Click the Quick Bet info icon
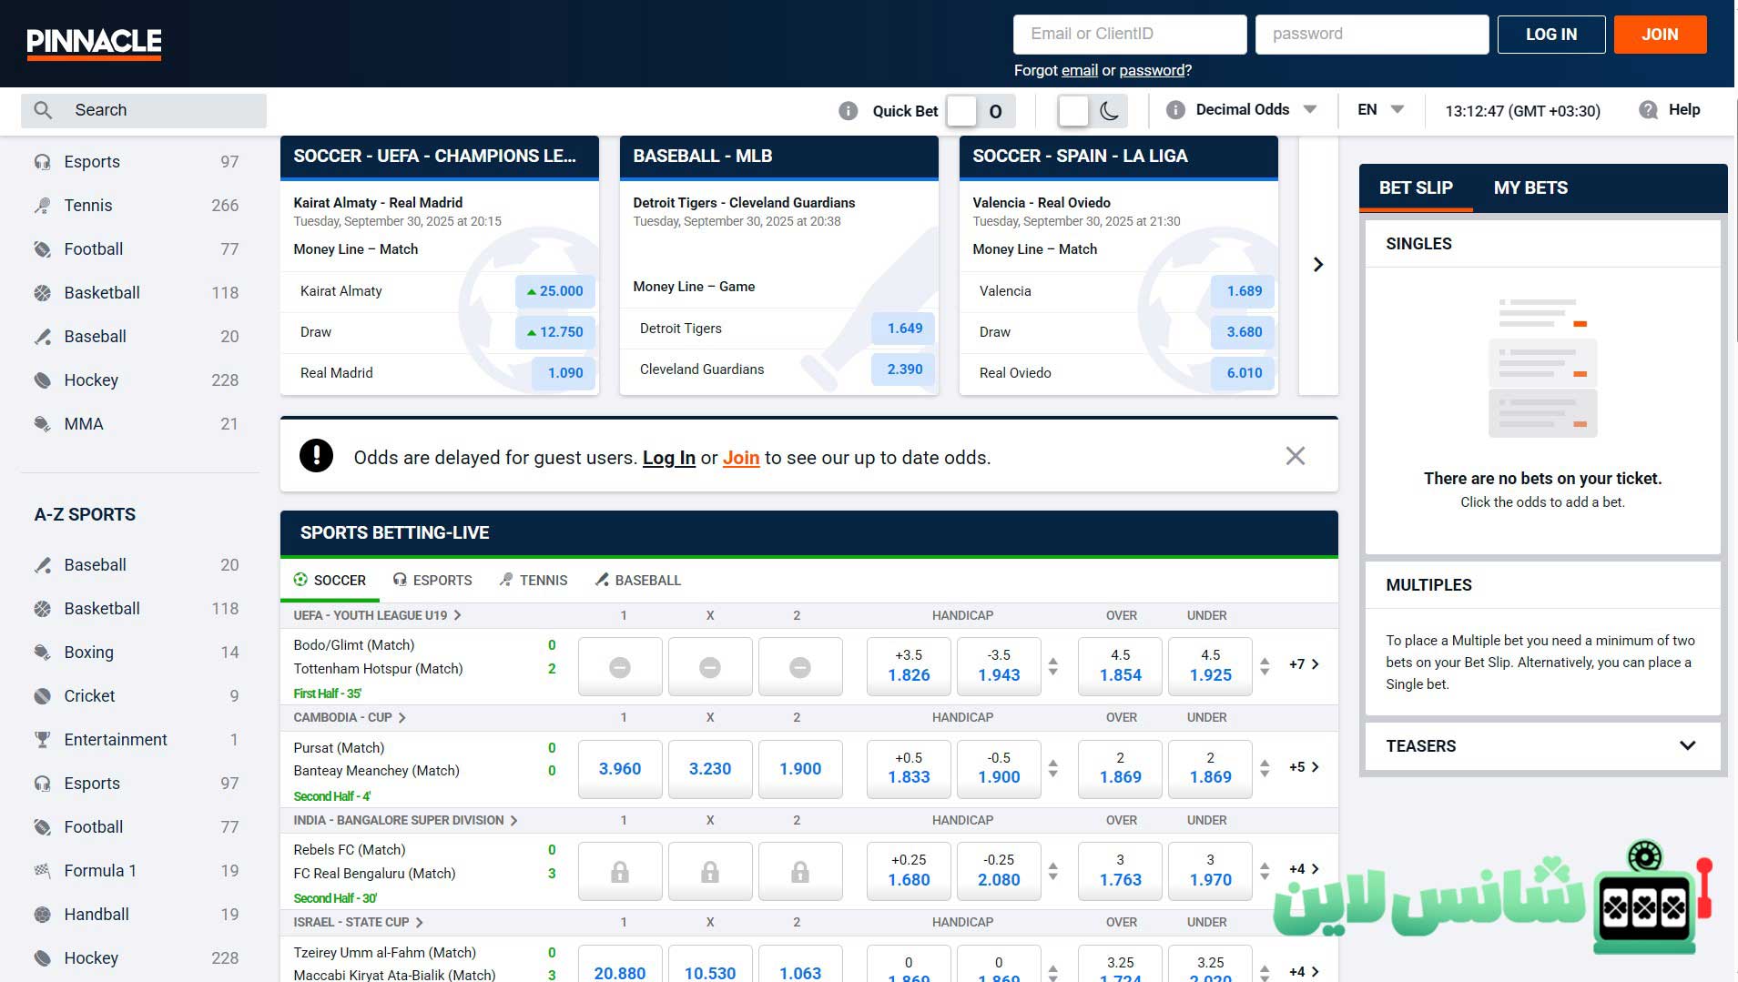1738x982 pixels. 848,111
